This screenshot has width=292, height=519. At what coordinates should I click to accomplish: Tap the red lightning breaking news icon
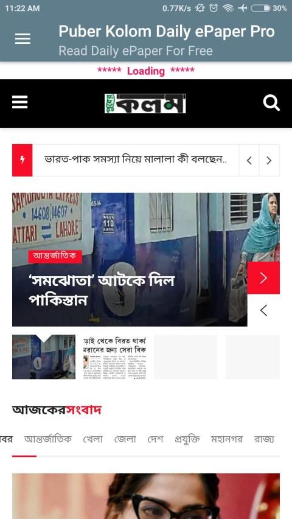click(22, 160)
